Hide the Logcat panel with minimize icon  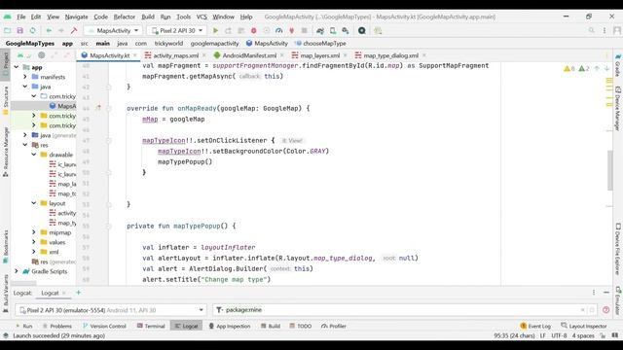click(x=606, y=293)
